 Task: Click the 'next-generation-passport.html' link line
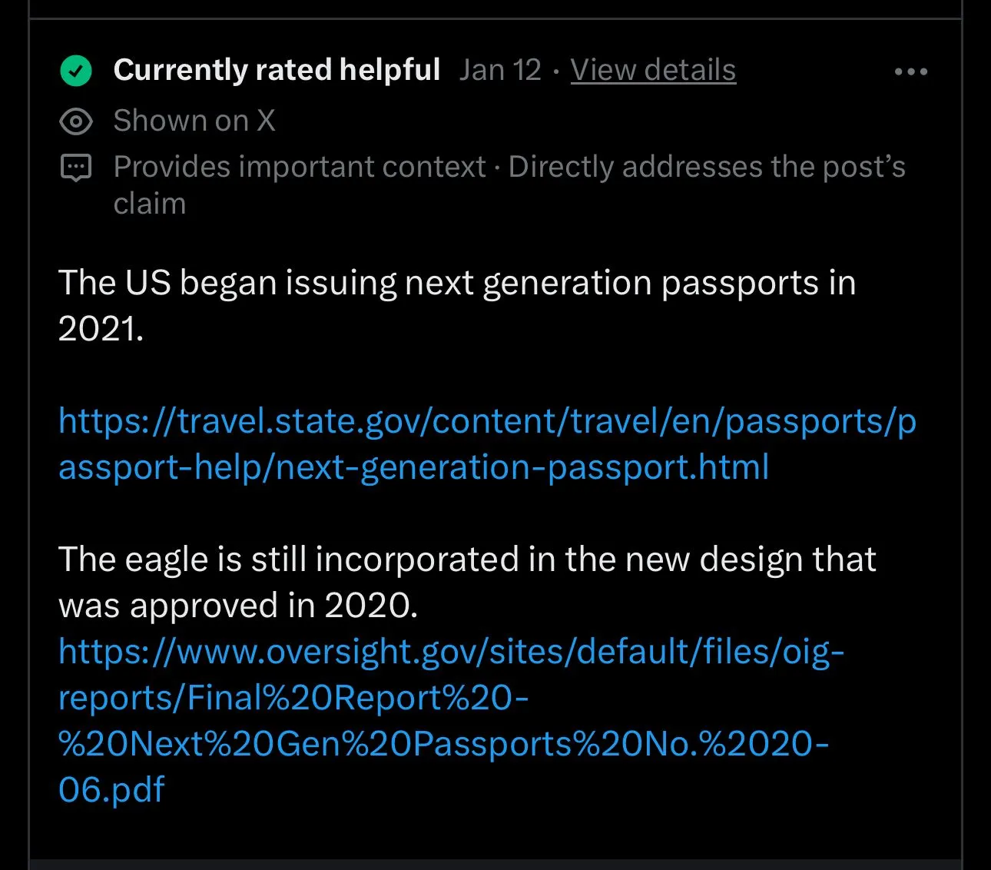click(x=413, y=467)
